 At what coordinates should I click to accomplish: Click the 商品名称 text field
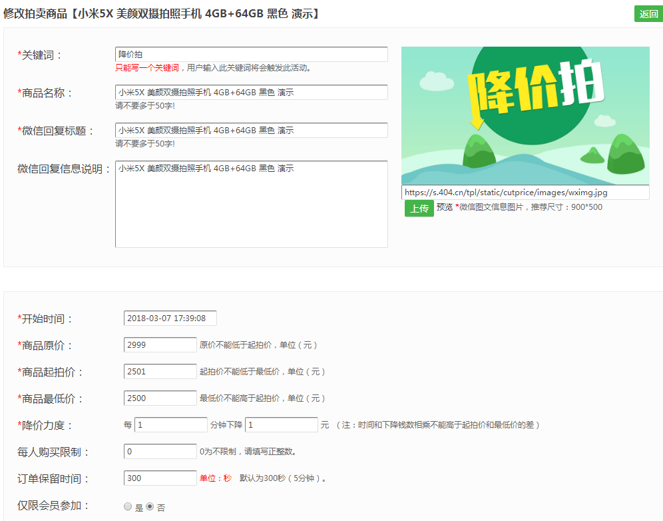251,93
